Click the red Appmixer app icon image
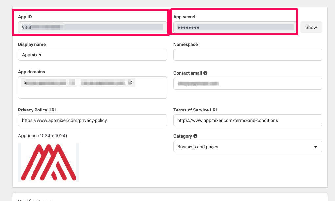This screenshot has width=335, height=201. click(x=49, y=162)
